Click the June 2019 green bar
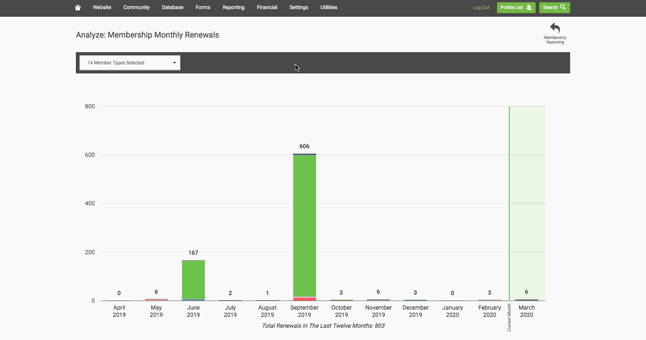Image resolution: width=646 pixels, height=340 pixels. click(x=194, y=280)
